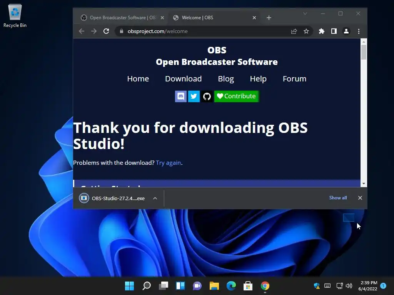Launch Microsoft Edge from taskbar

(231, 286)
